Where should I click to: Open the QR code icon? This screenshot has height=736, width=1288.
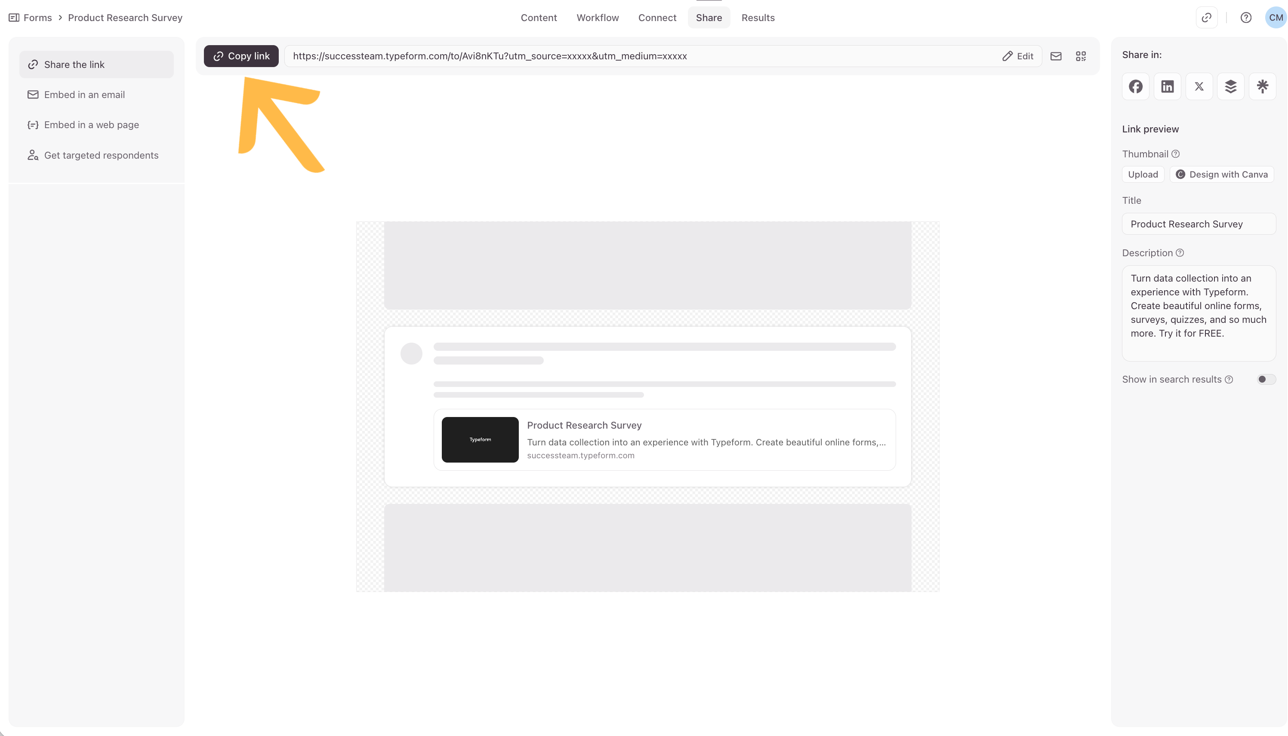coord(1081,56)
